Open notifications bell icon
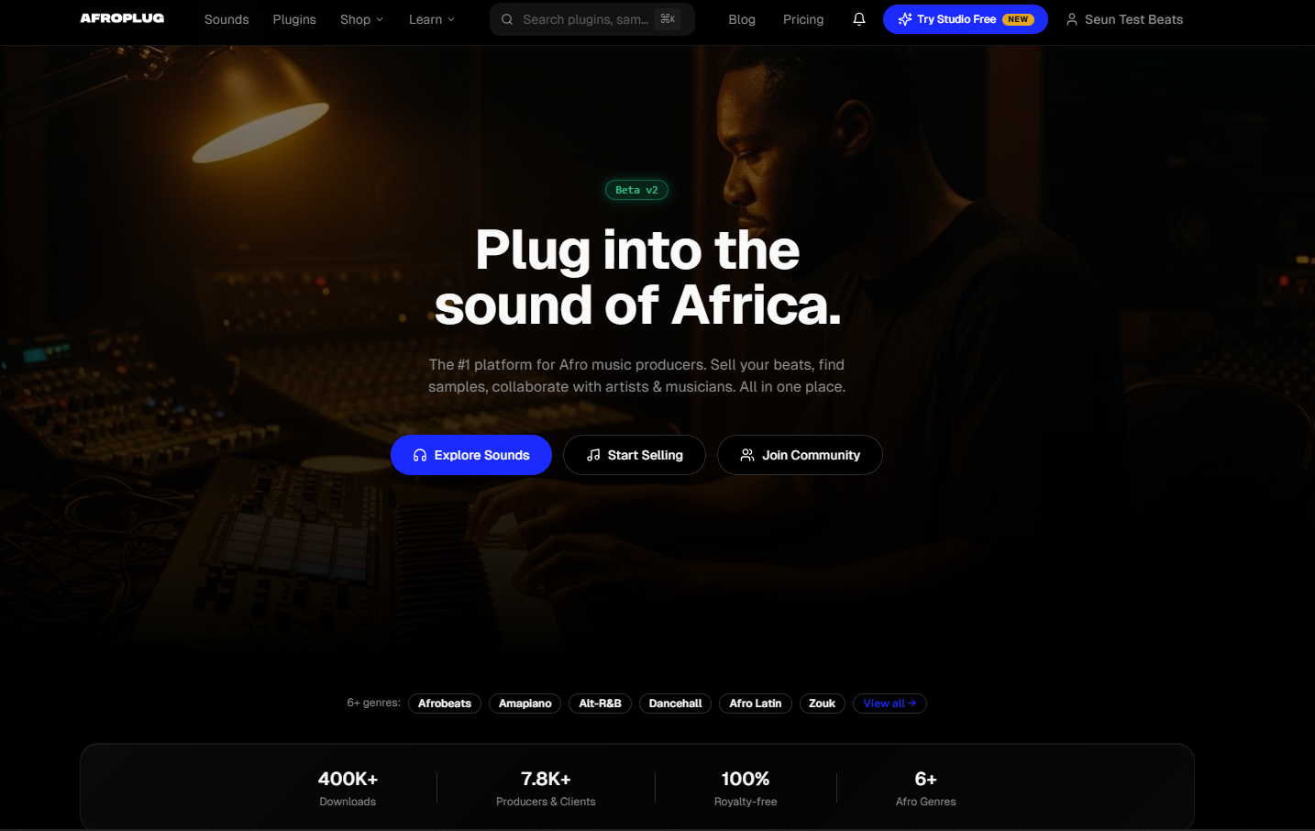 (859, 19)
